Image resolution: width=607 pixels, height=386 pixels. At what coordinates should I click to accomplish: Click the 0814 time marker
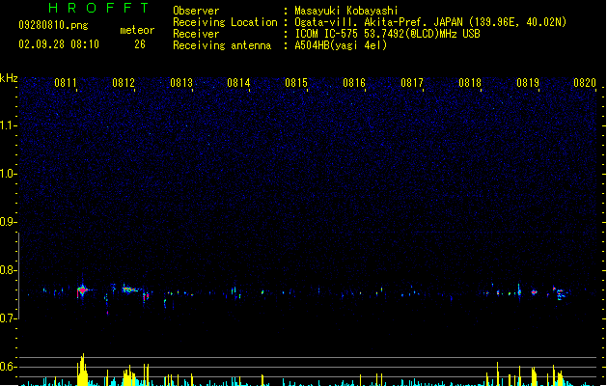tap(238, 83)
